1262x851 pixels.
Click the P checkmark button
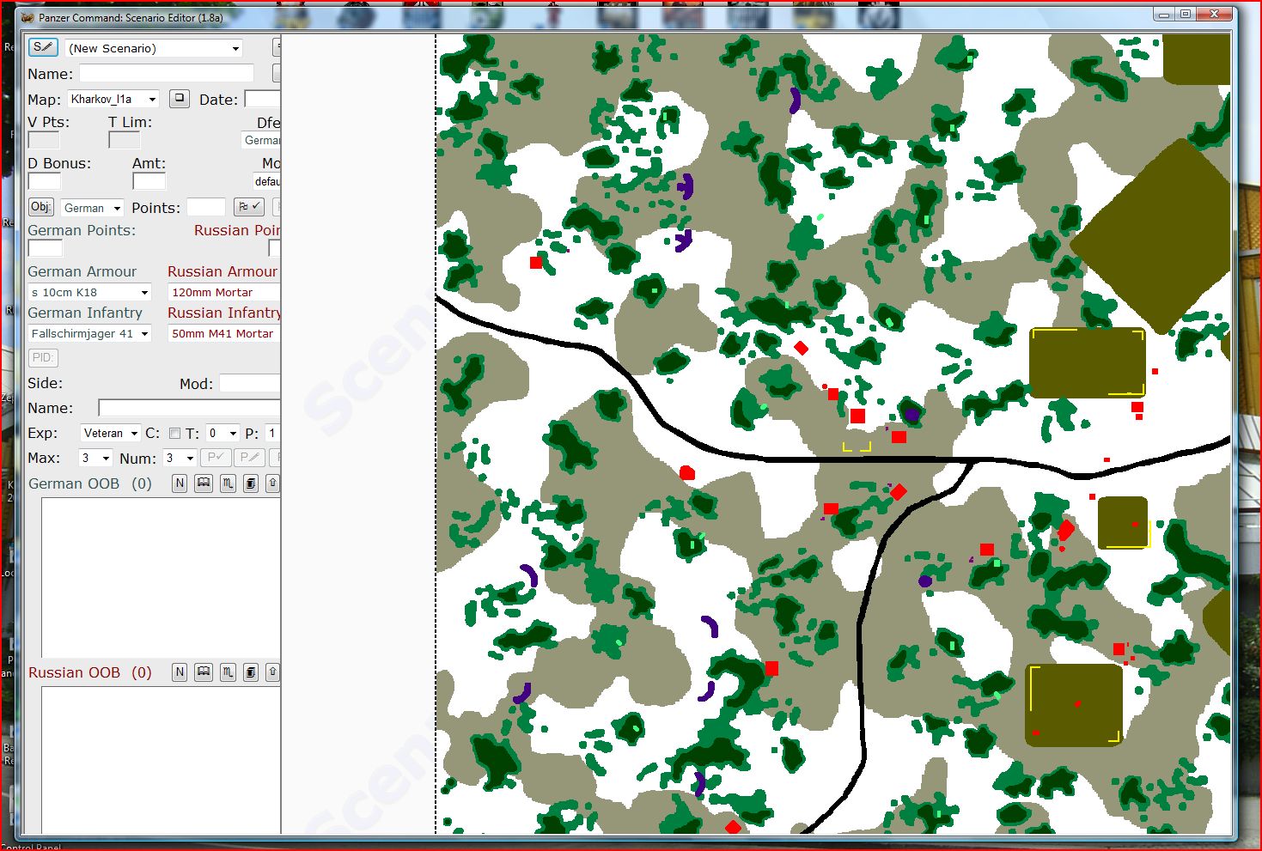216,458
